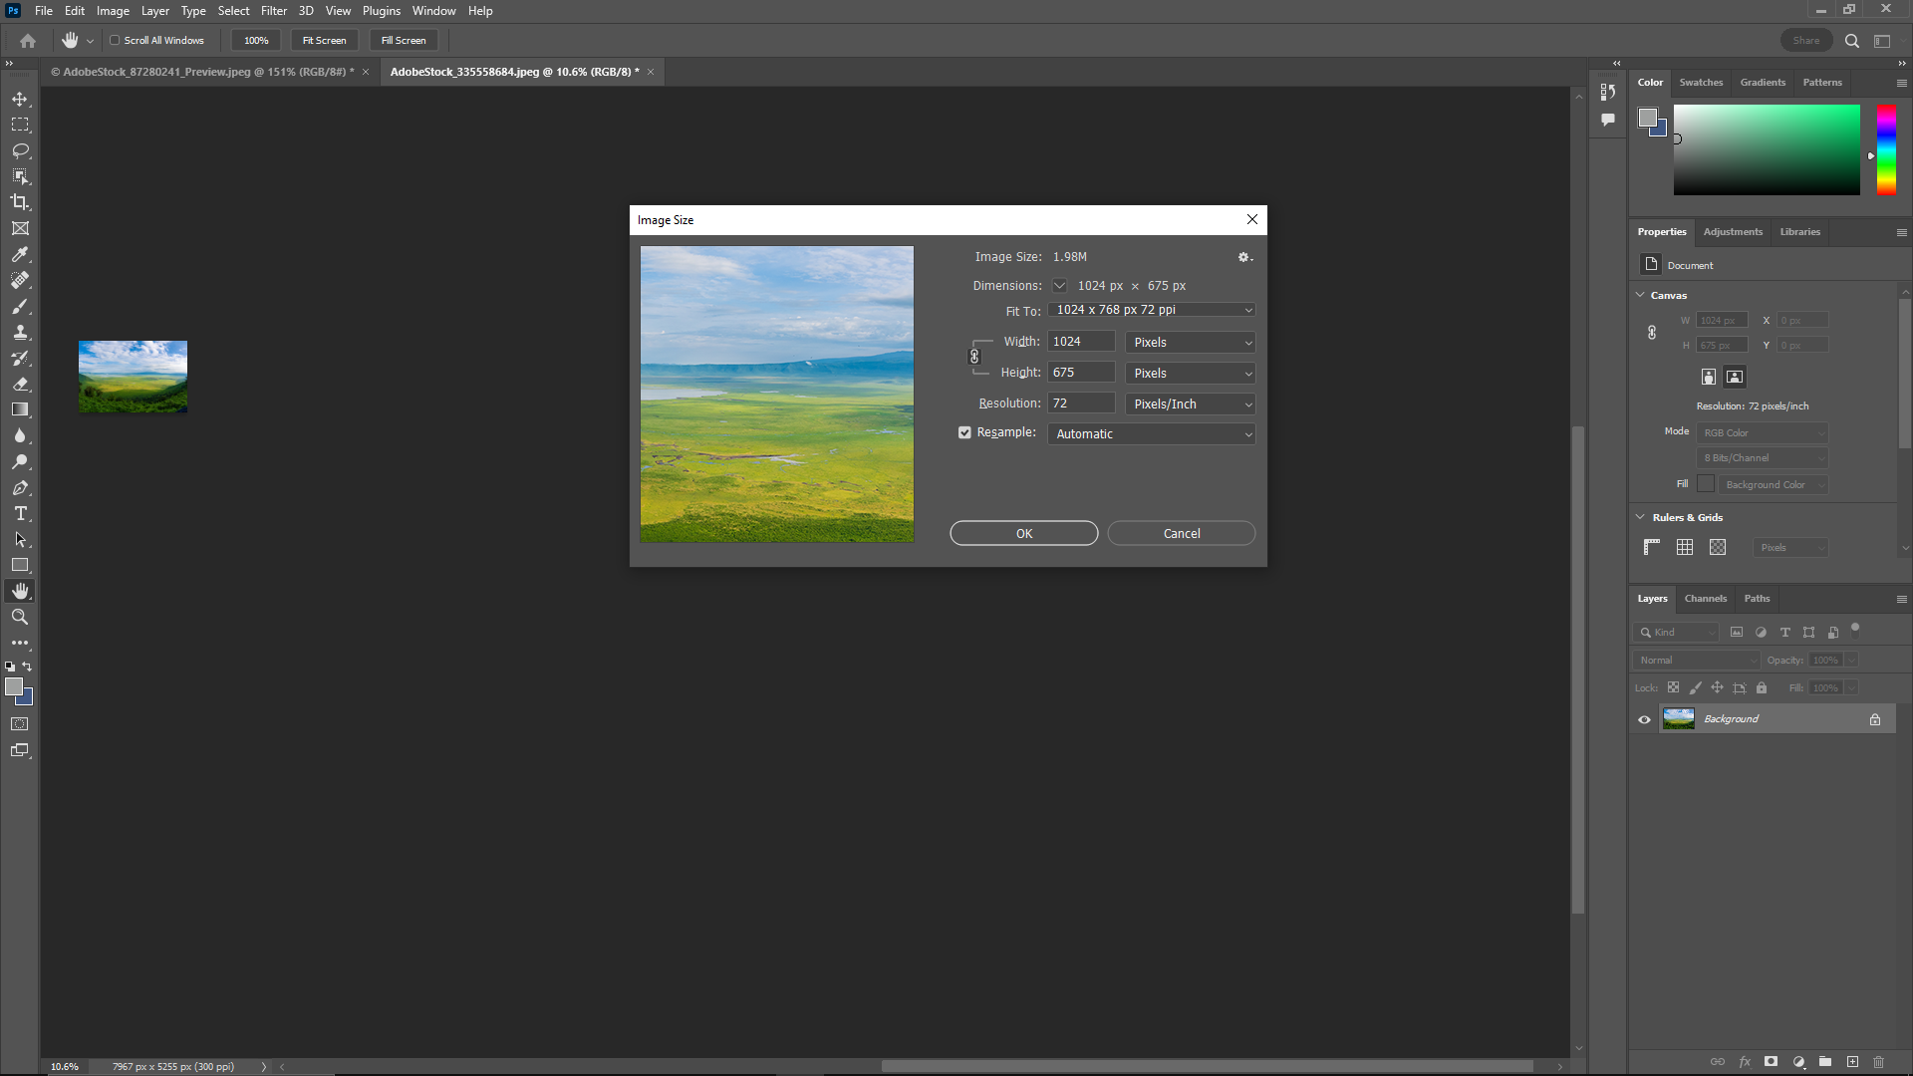This screenshot has width=1913, height=1076.
Task: Select the Lasso tool
Action: pyautogui.click(x=20, y=150)
